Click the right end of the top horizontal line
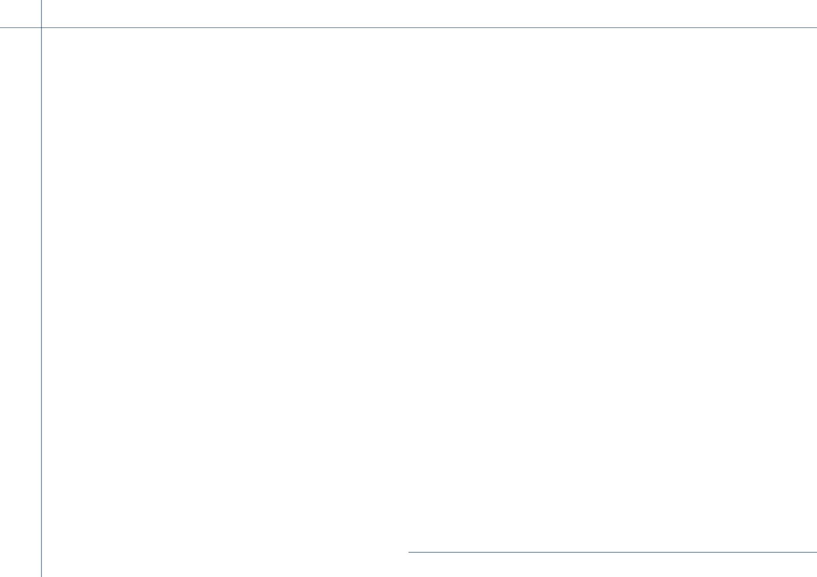817x577 pixels. (x=815, y=27)
